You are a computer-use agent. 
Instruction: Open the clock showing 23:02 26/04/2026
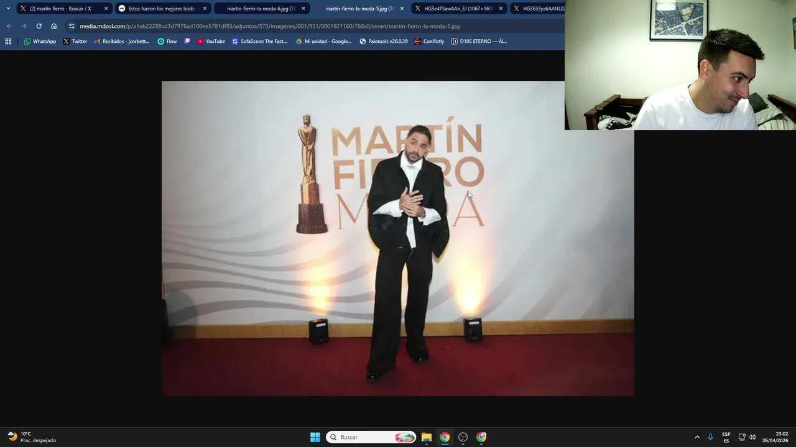pos(775,437)
